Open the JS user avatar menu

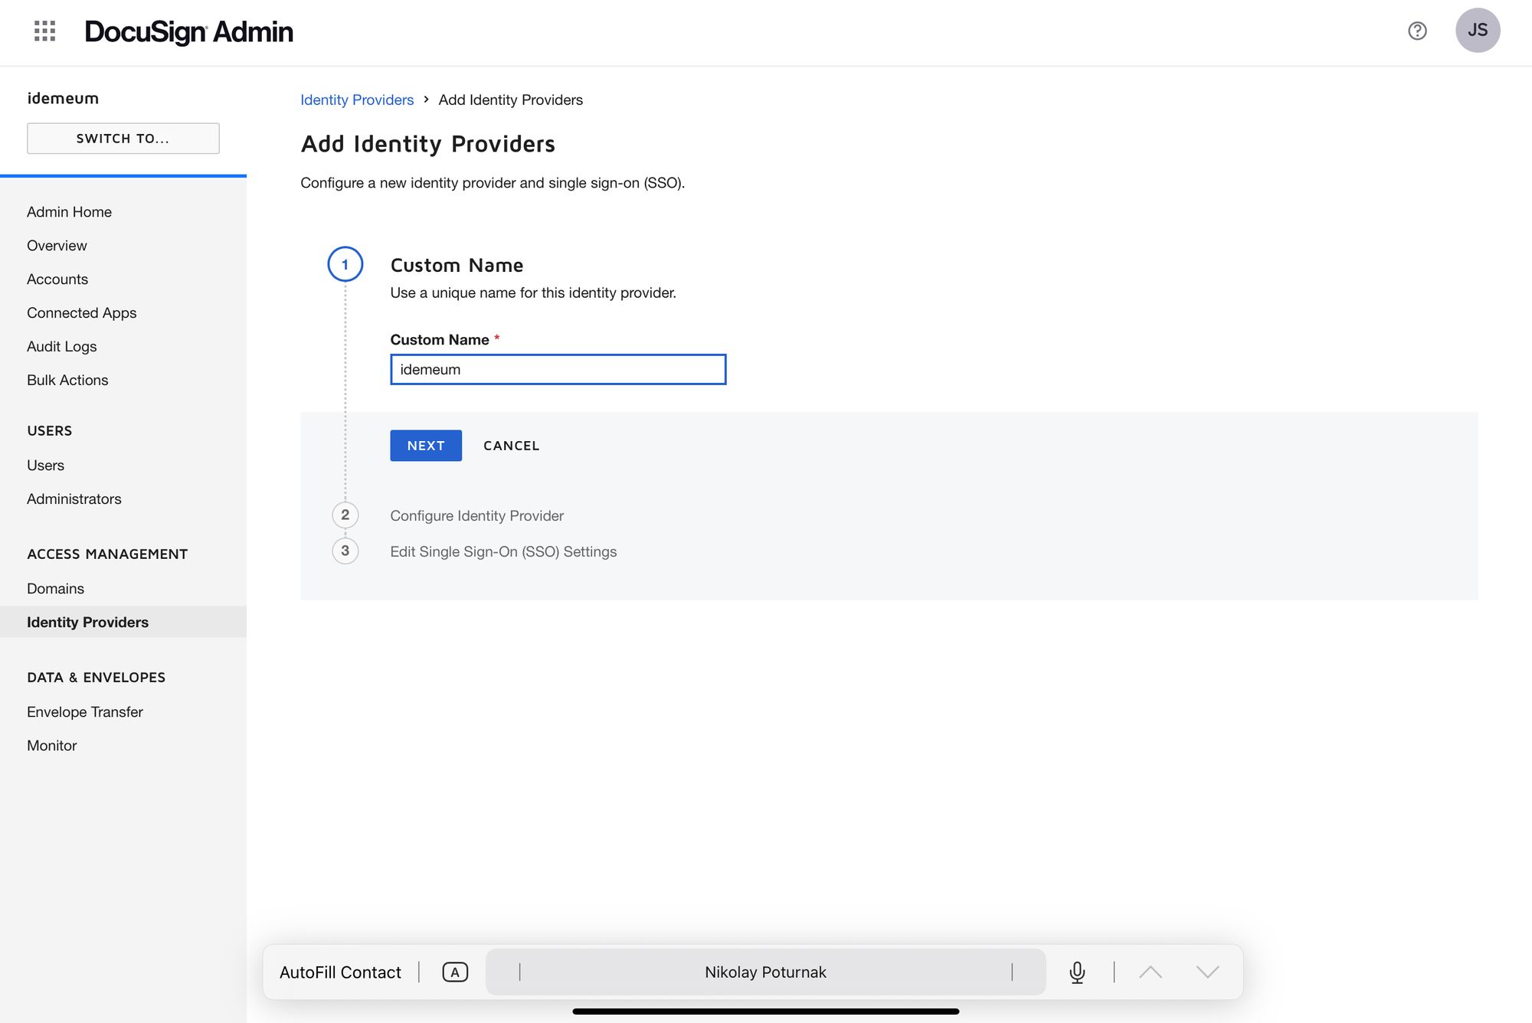click(1478, 31)
